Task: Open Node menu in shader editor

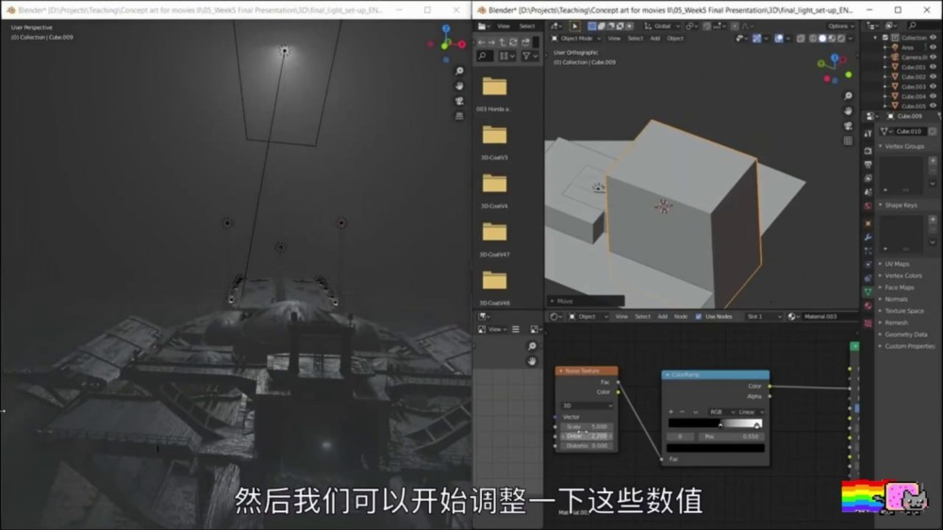Action: (680, 317)
